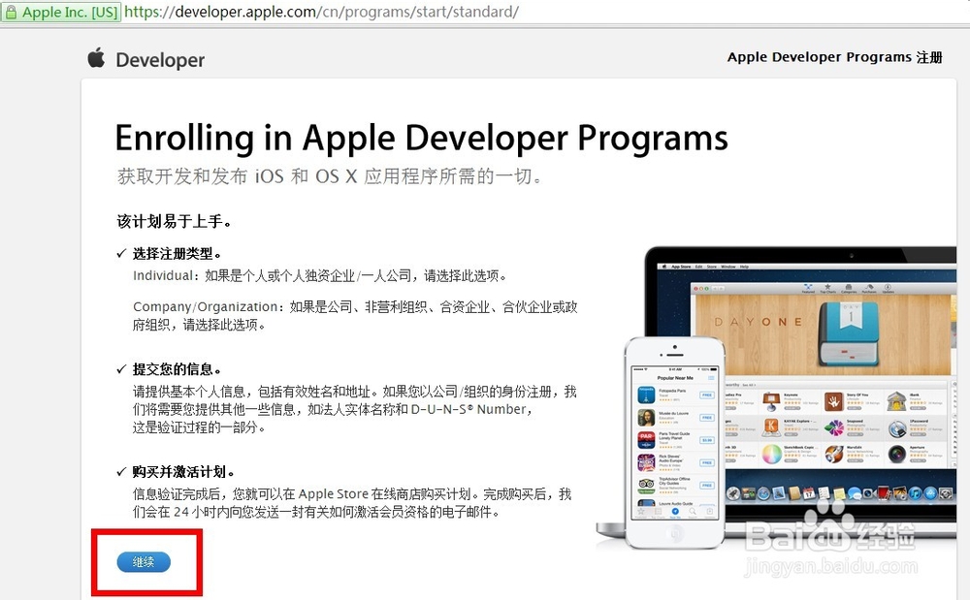
Task: Click the KAYAK Explore app icon
Action: (x=770, y=426)
